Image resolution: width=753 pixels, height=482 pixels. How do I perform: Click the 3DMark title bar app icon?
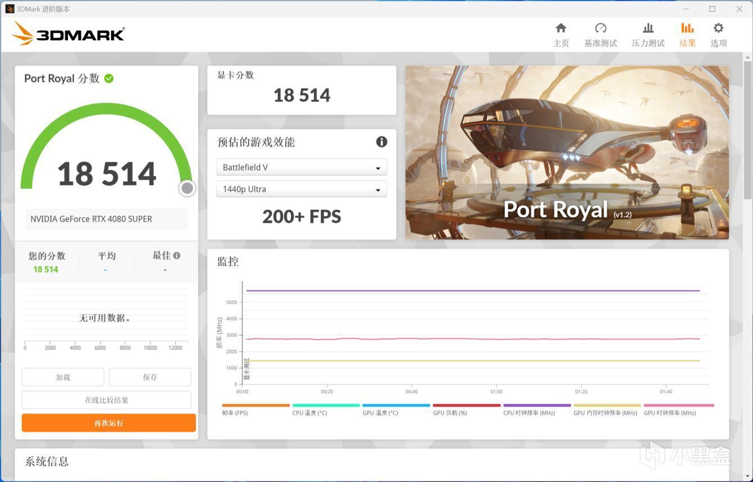(x=10, y=9)
